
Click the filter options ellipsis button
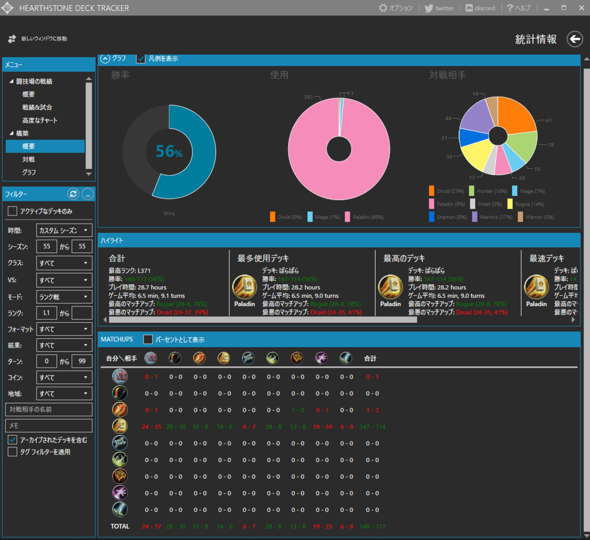point(88,194)
